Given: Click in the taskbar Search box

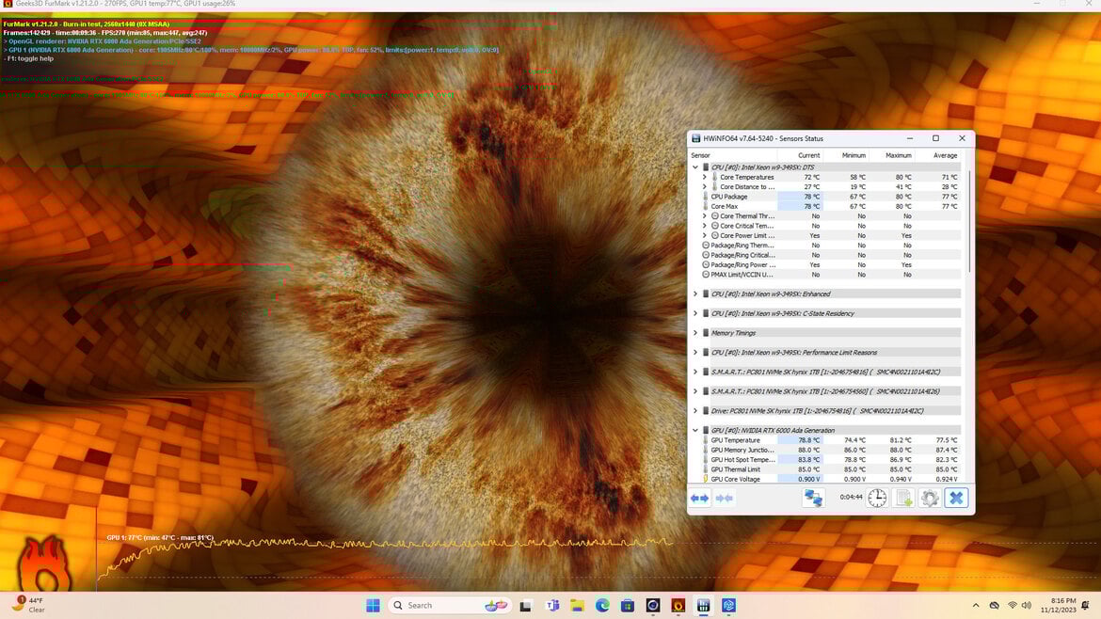Looking at the screenshot, I should [x=450, y=605].
